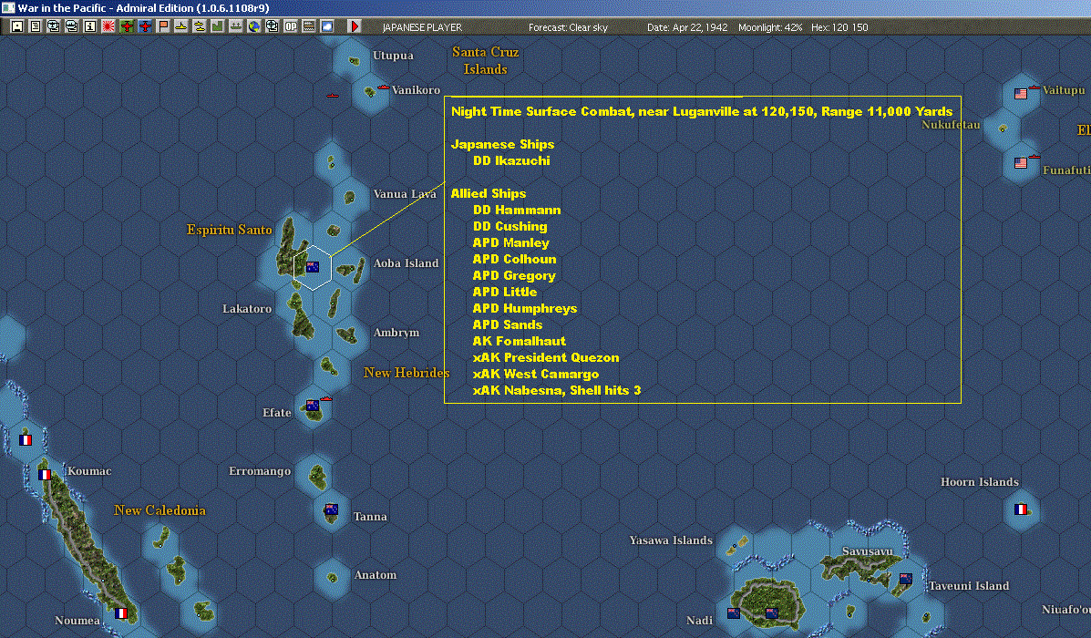This screenshot has width=1091, height=638.
Task: Click the French flag at Koumac
Action: click(45, 475)
